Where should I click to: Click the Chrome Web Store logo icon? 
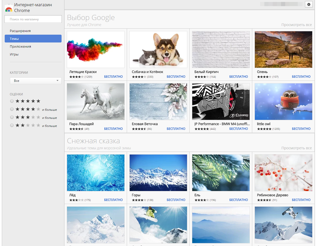[x=9, y=8]
